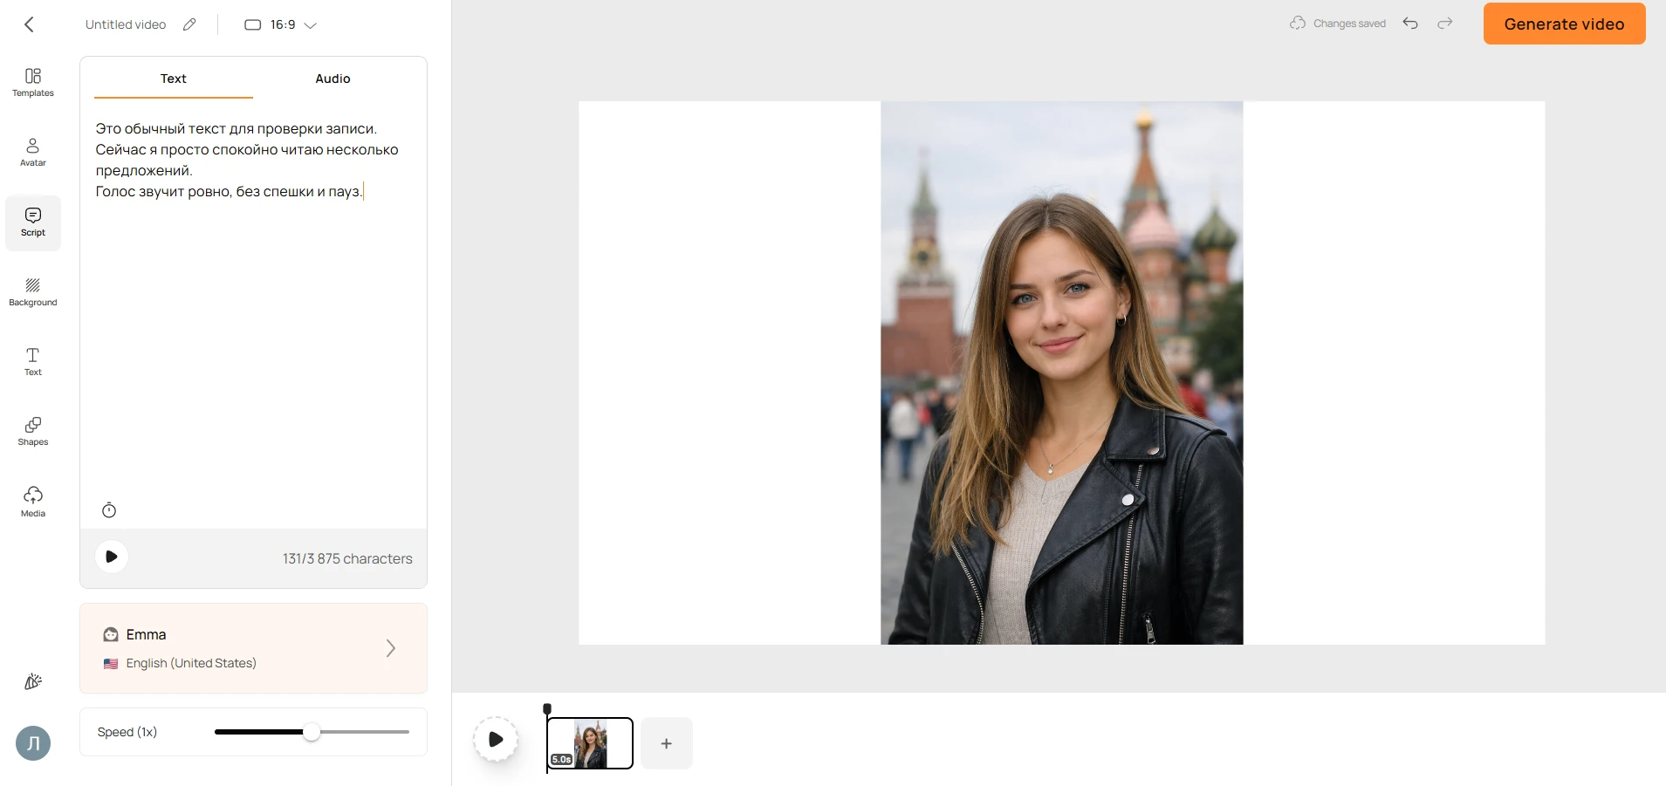1666x786 pixels.
Task: Open the 16:9 aspect ratio dropdown
Action: 280,24
